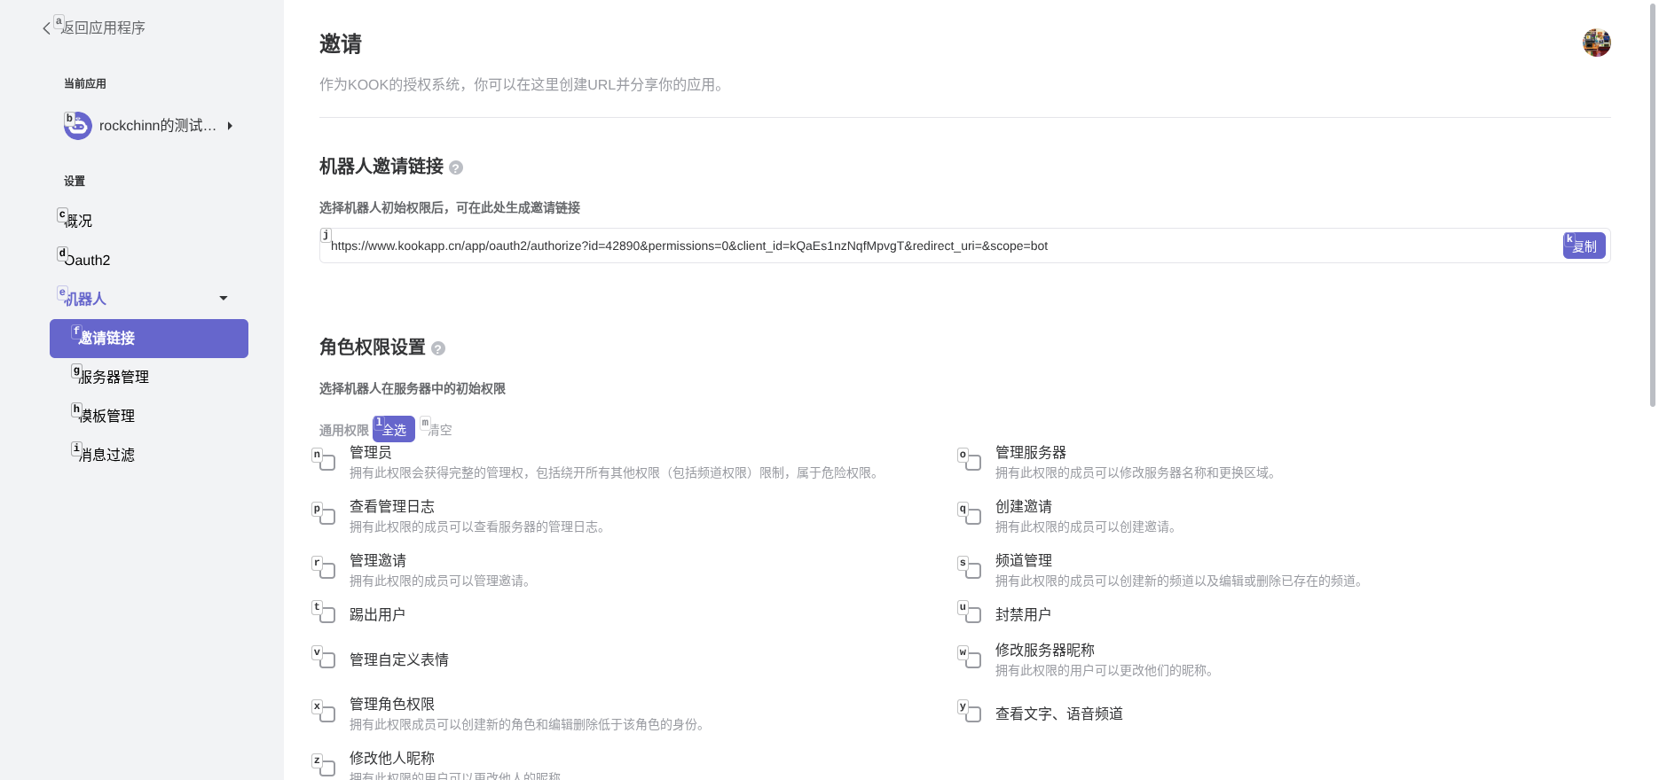Toggle the 踢出用户 checkbox
The height and width of the screenshot is (780, 1659).
pos(327,615)
